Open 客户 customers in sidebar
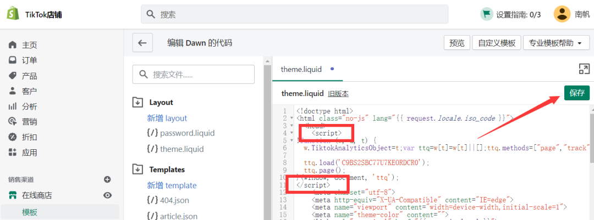594x220 pixels. click(23, 91)
